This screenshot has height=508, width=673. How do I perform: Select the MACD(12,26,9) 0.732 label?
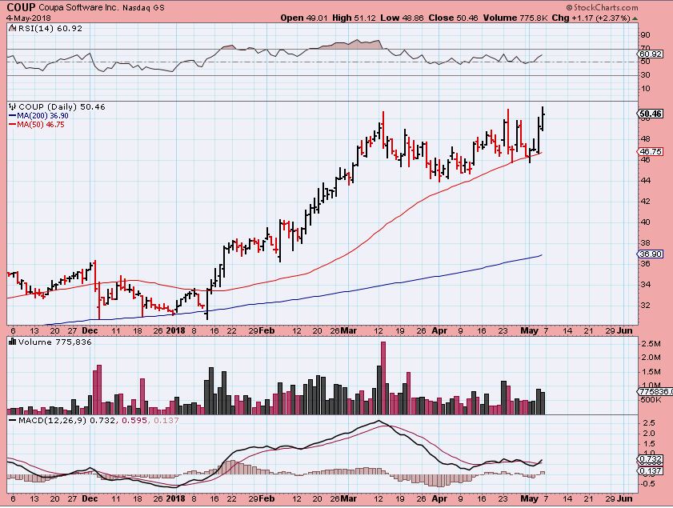(66, 421)
